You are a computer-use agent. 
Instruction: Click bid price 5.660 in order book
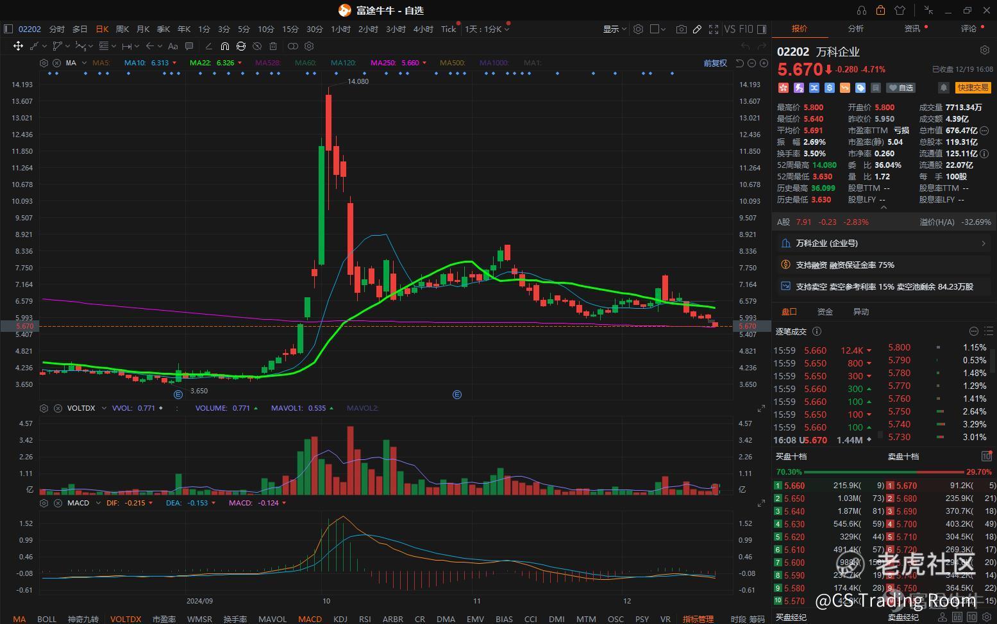coord(794,486)
